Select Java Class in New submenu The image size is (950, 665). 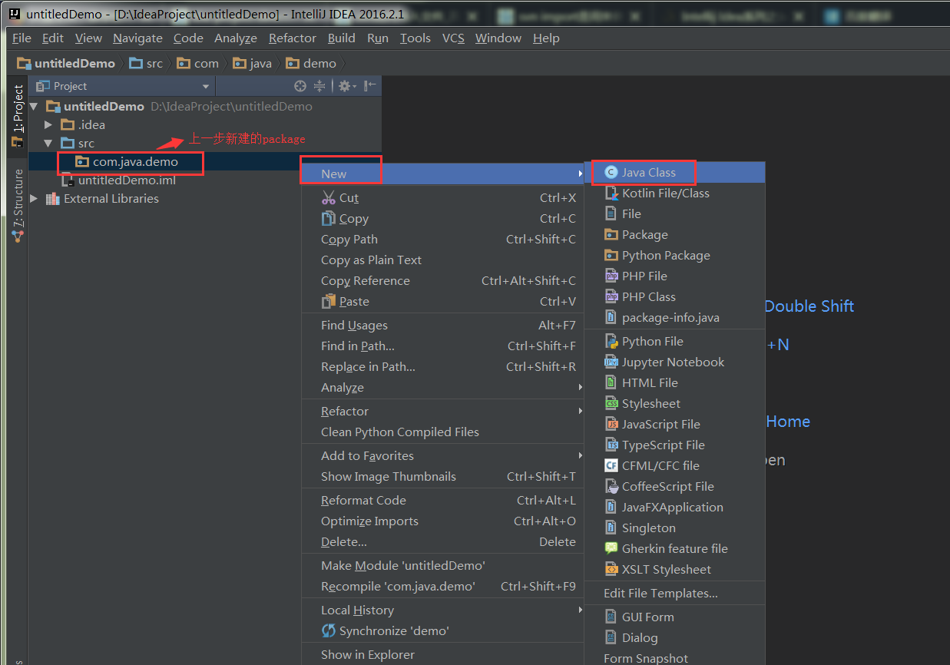click(x=648, y=173)
